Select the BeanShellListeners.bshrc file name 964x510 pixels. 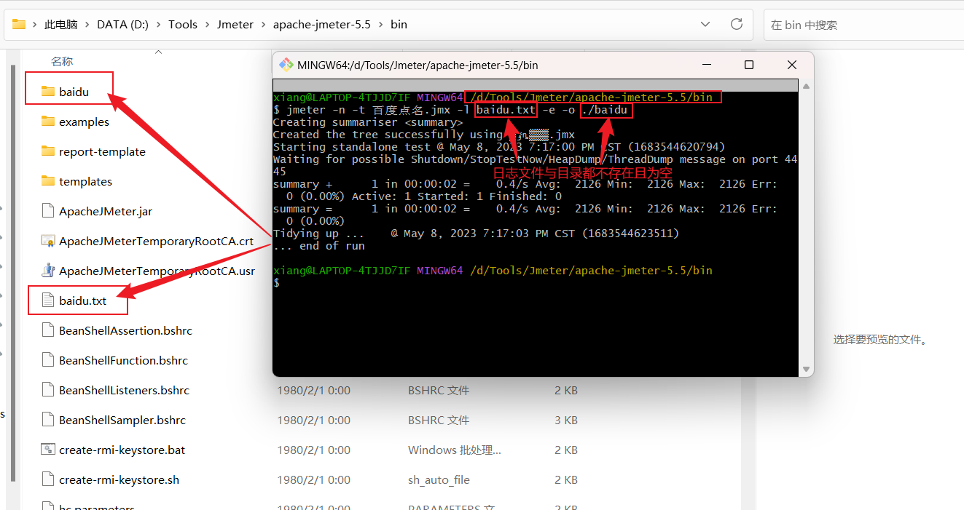point(124,390)
